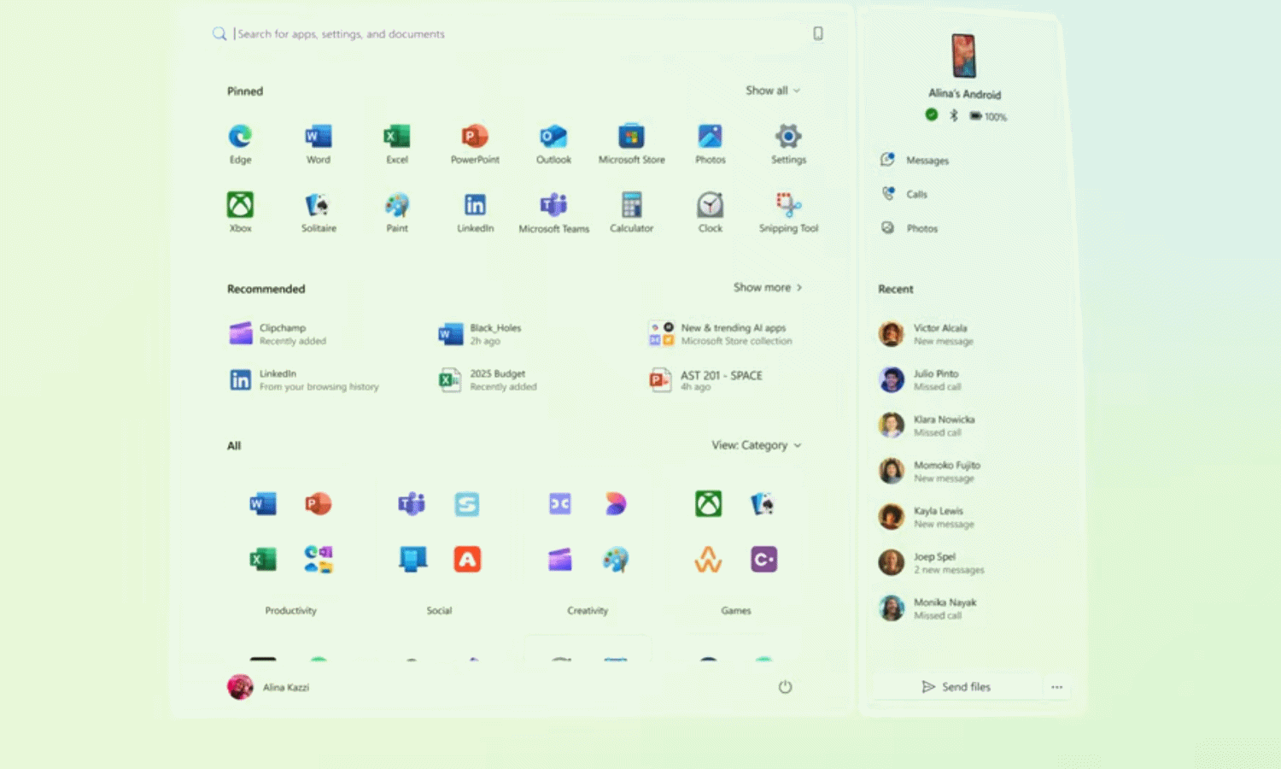Click the green connected status icon
Viewport: 1281px width, 769px height.
click(x=932, y=114)
